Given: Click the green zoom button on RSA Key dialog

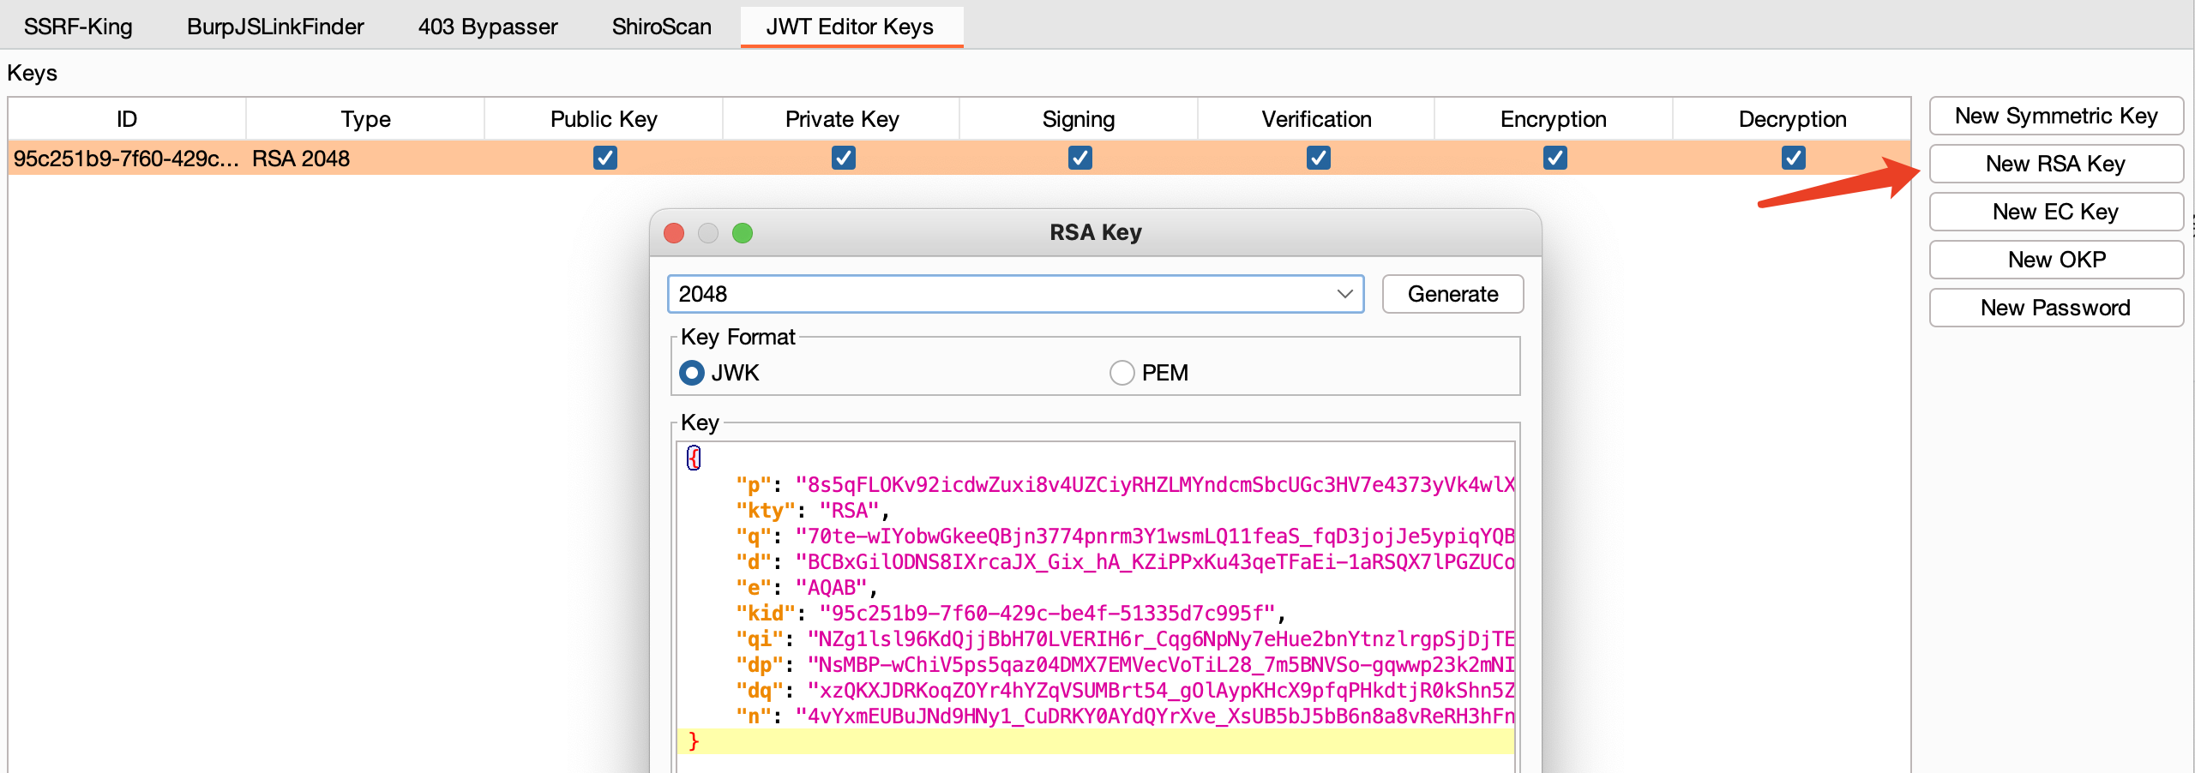Looking at the screenshot, I should (743, 233).
